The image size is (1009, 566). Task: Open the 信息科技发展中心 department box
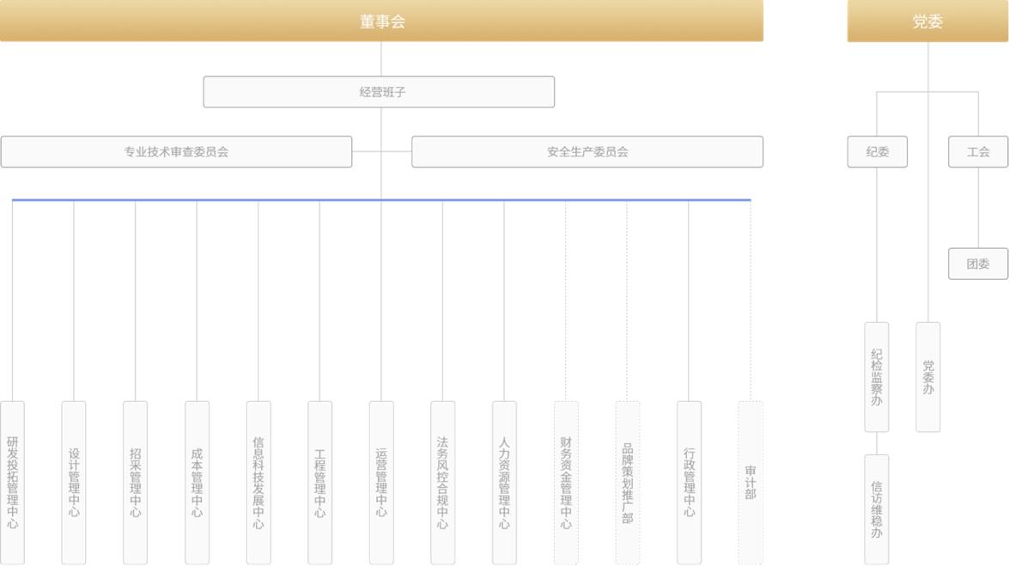[x=258, y=482]
